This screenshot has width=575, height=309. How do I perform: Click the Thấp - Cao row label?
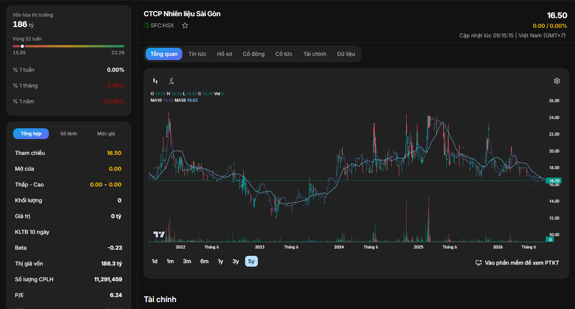[x=29, y=185]
